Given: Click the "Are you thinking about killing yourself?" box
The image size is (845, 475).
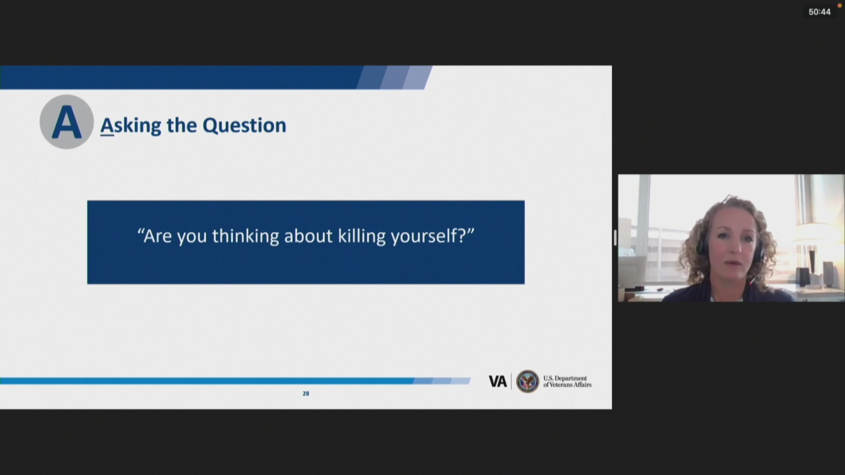Looking at the screenshot, I should pyautogui.click(x=305, y=242).
